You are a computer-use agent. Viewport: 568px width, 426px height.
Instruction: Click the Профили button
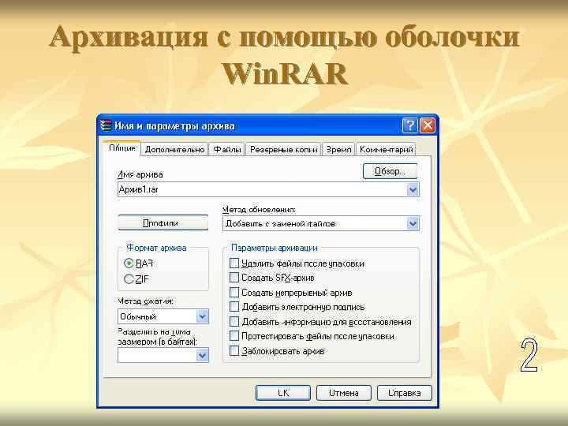point(163,222)
